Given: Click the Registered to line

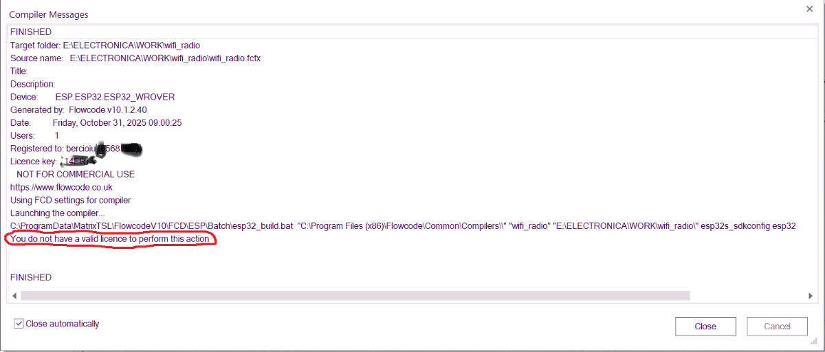Looking at the screenshot, I should (76, 148).
